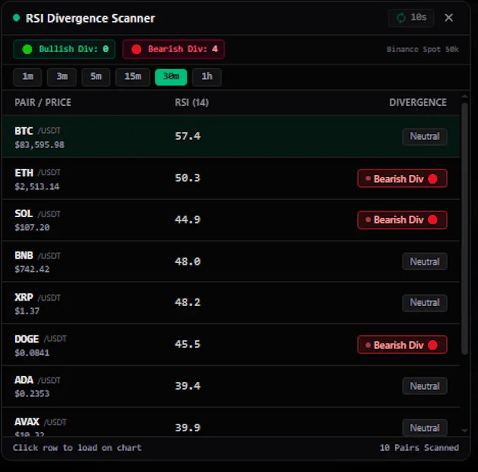Click SOL RSI value 44.9

[x=188, y=220]
